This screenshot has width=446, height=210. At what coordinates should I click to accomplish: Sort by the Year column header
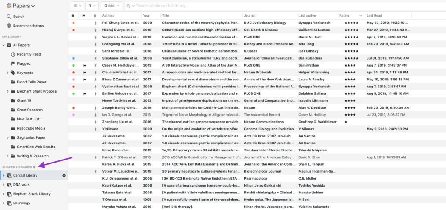point(146,15)
